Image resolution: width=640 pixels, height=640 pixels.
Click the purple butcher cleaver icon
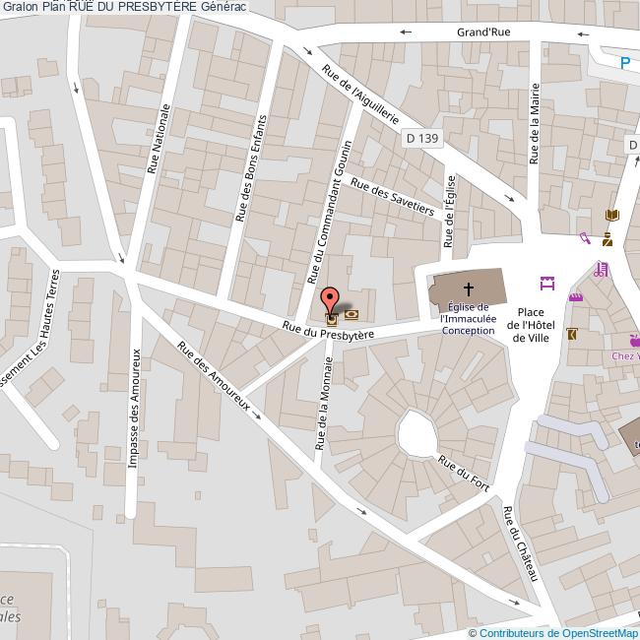coord(585,237)
